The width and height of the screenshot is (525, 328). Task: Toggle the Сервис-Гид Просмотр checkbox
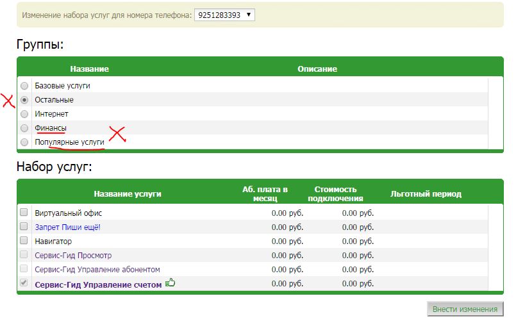coord(24,255)
